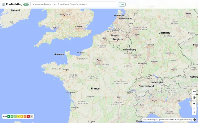
Task: Open the OpenMapTiles attribution link
Action: [164, 120]
